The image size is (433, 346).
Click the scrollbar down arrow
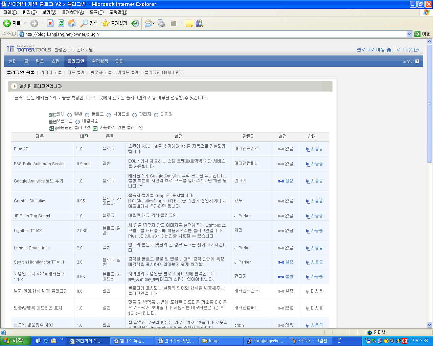tap(429, 325)
